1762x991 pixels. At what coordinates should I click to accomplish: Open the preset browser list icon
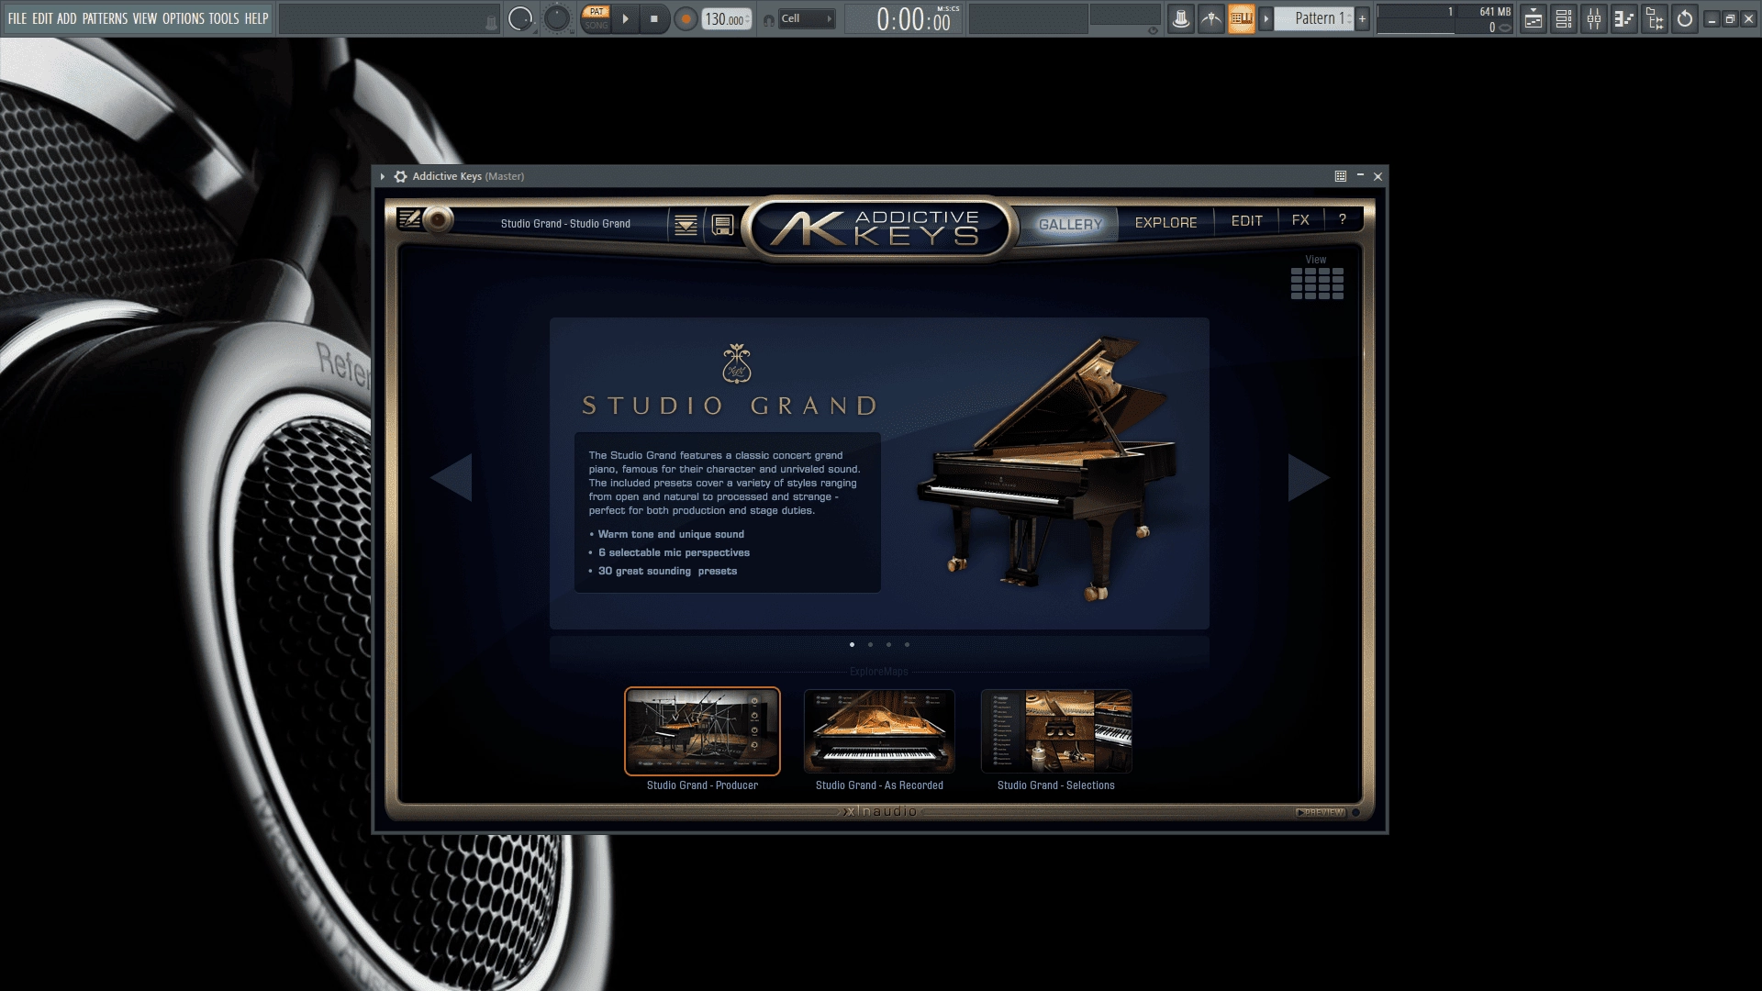coord(686,225)
